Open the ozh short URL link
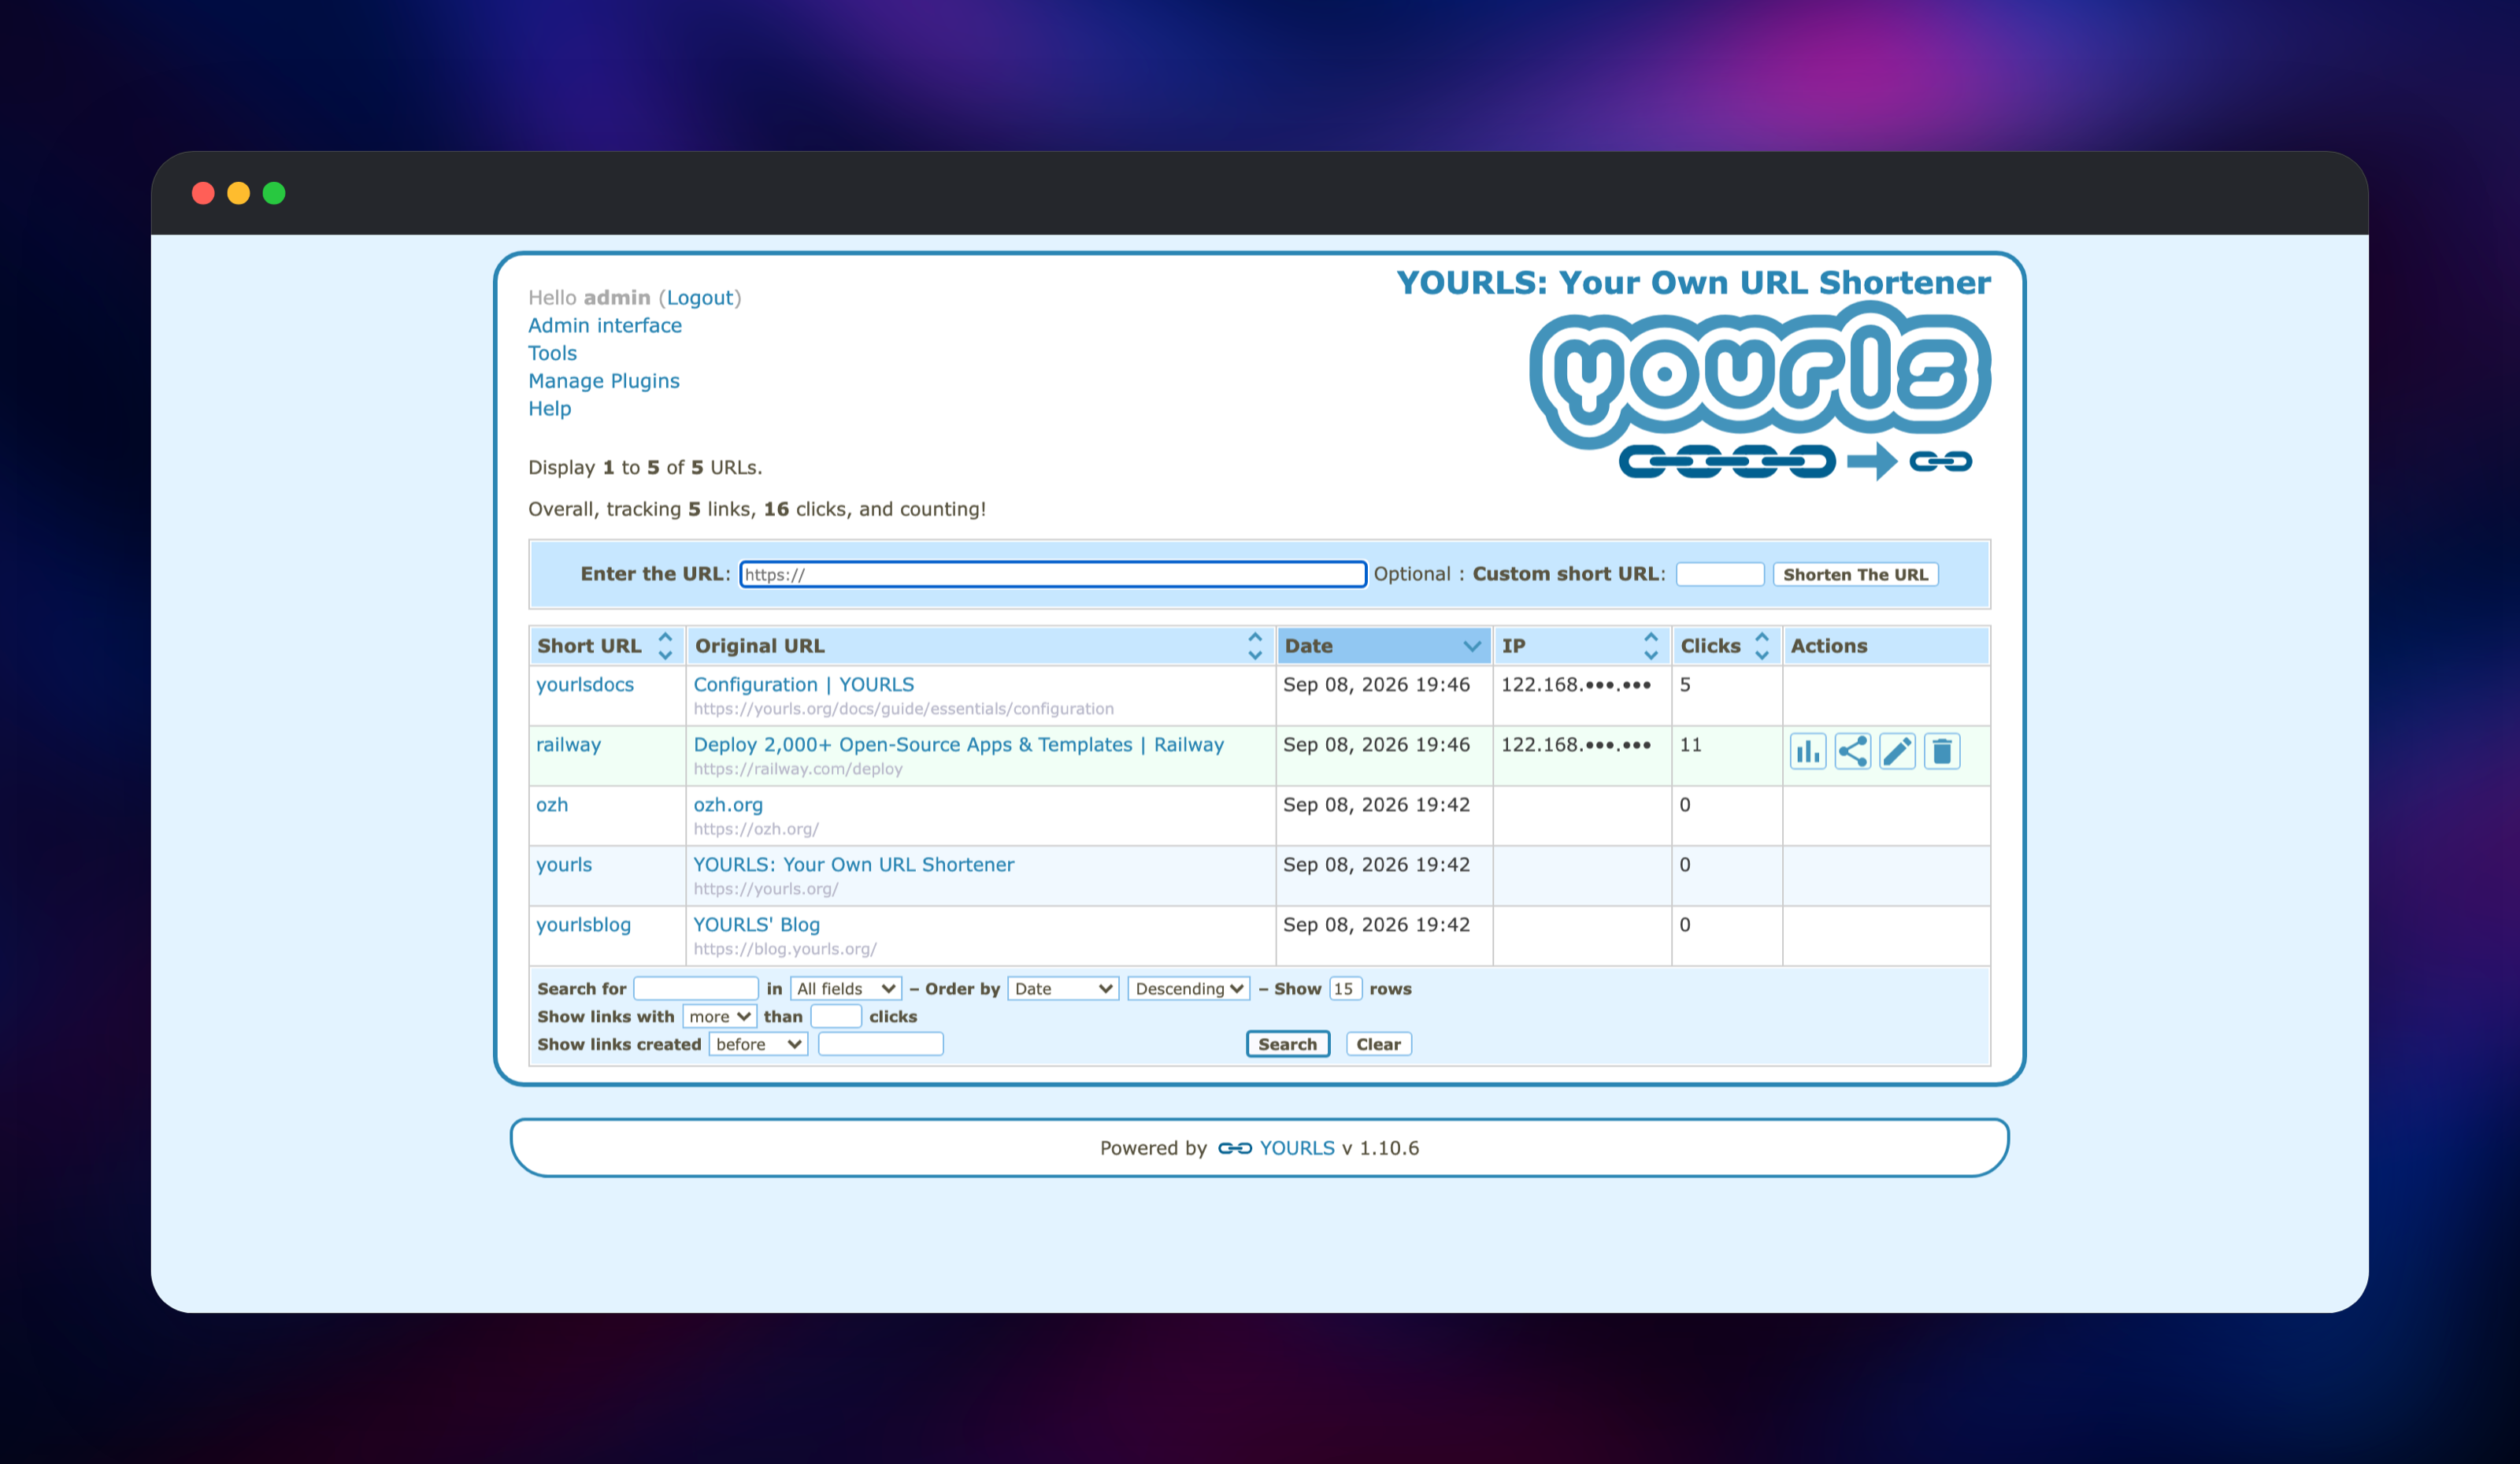 (552, 804)
